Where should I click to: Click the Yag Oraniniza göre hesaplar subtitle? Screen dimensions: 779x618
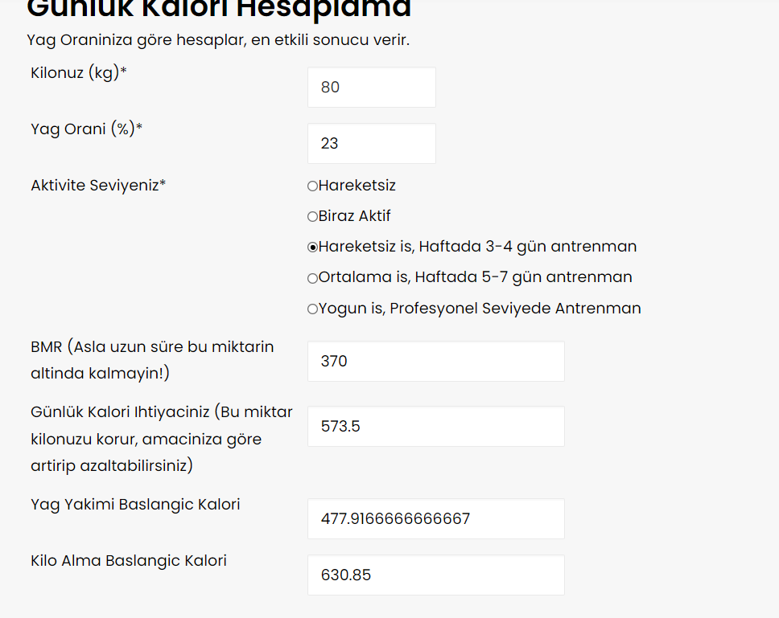tap(218, 39)
